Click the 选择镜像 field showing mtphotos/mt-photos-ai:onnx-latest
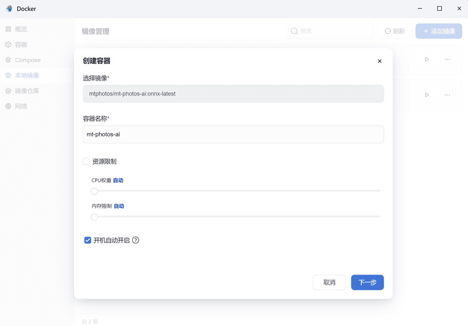The image size is (468, 326). click(x=233, y=94)
